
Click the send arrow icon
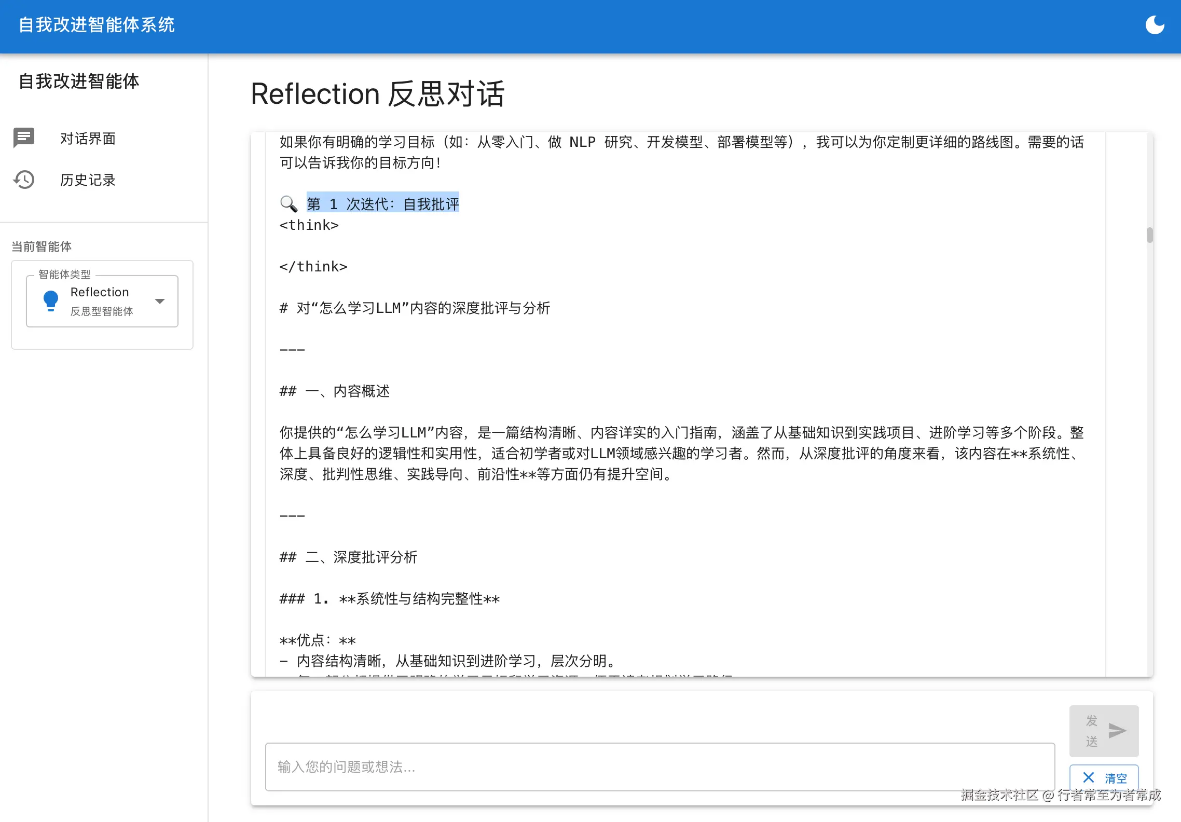pyautogui.click(x=1117, y=731)
